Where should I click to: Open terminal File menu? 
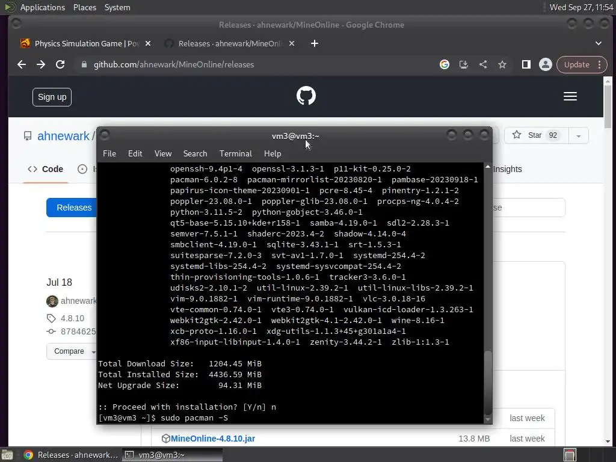tap(109, 153)
